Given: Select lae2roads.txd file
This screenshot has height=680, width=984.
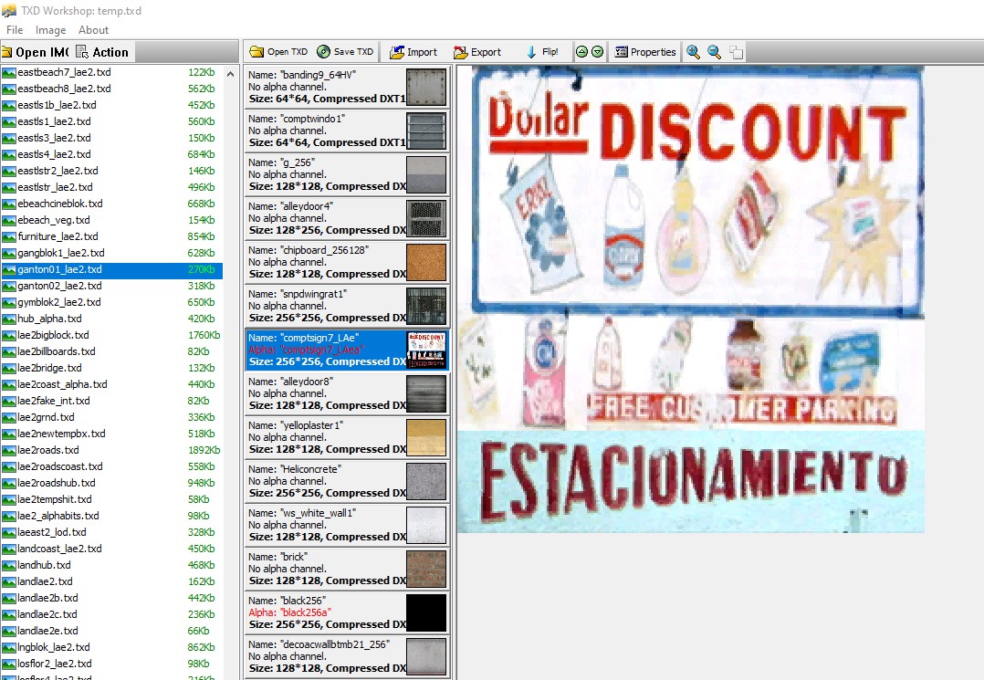Looking at the screenshot, I should point(111,450).
